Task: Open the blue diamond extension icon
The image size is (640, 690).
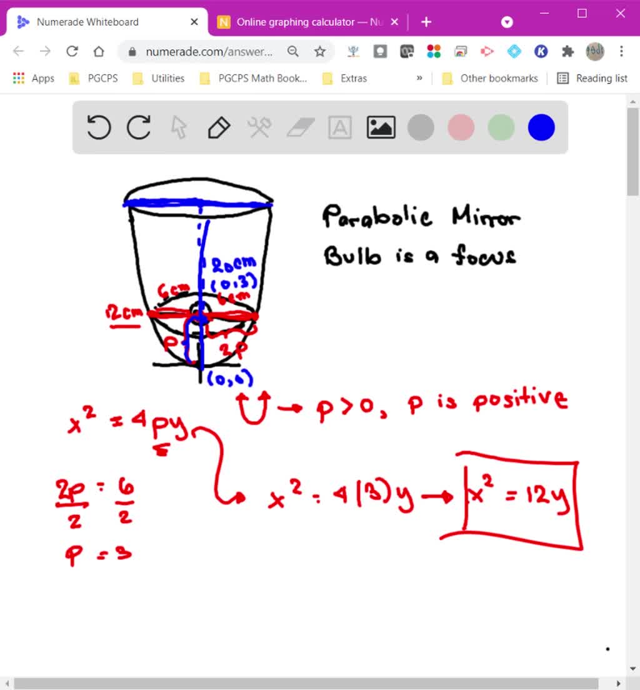Action: 514,51
